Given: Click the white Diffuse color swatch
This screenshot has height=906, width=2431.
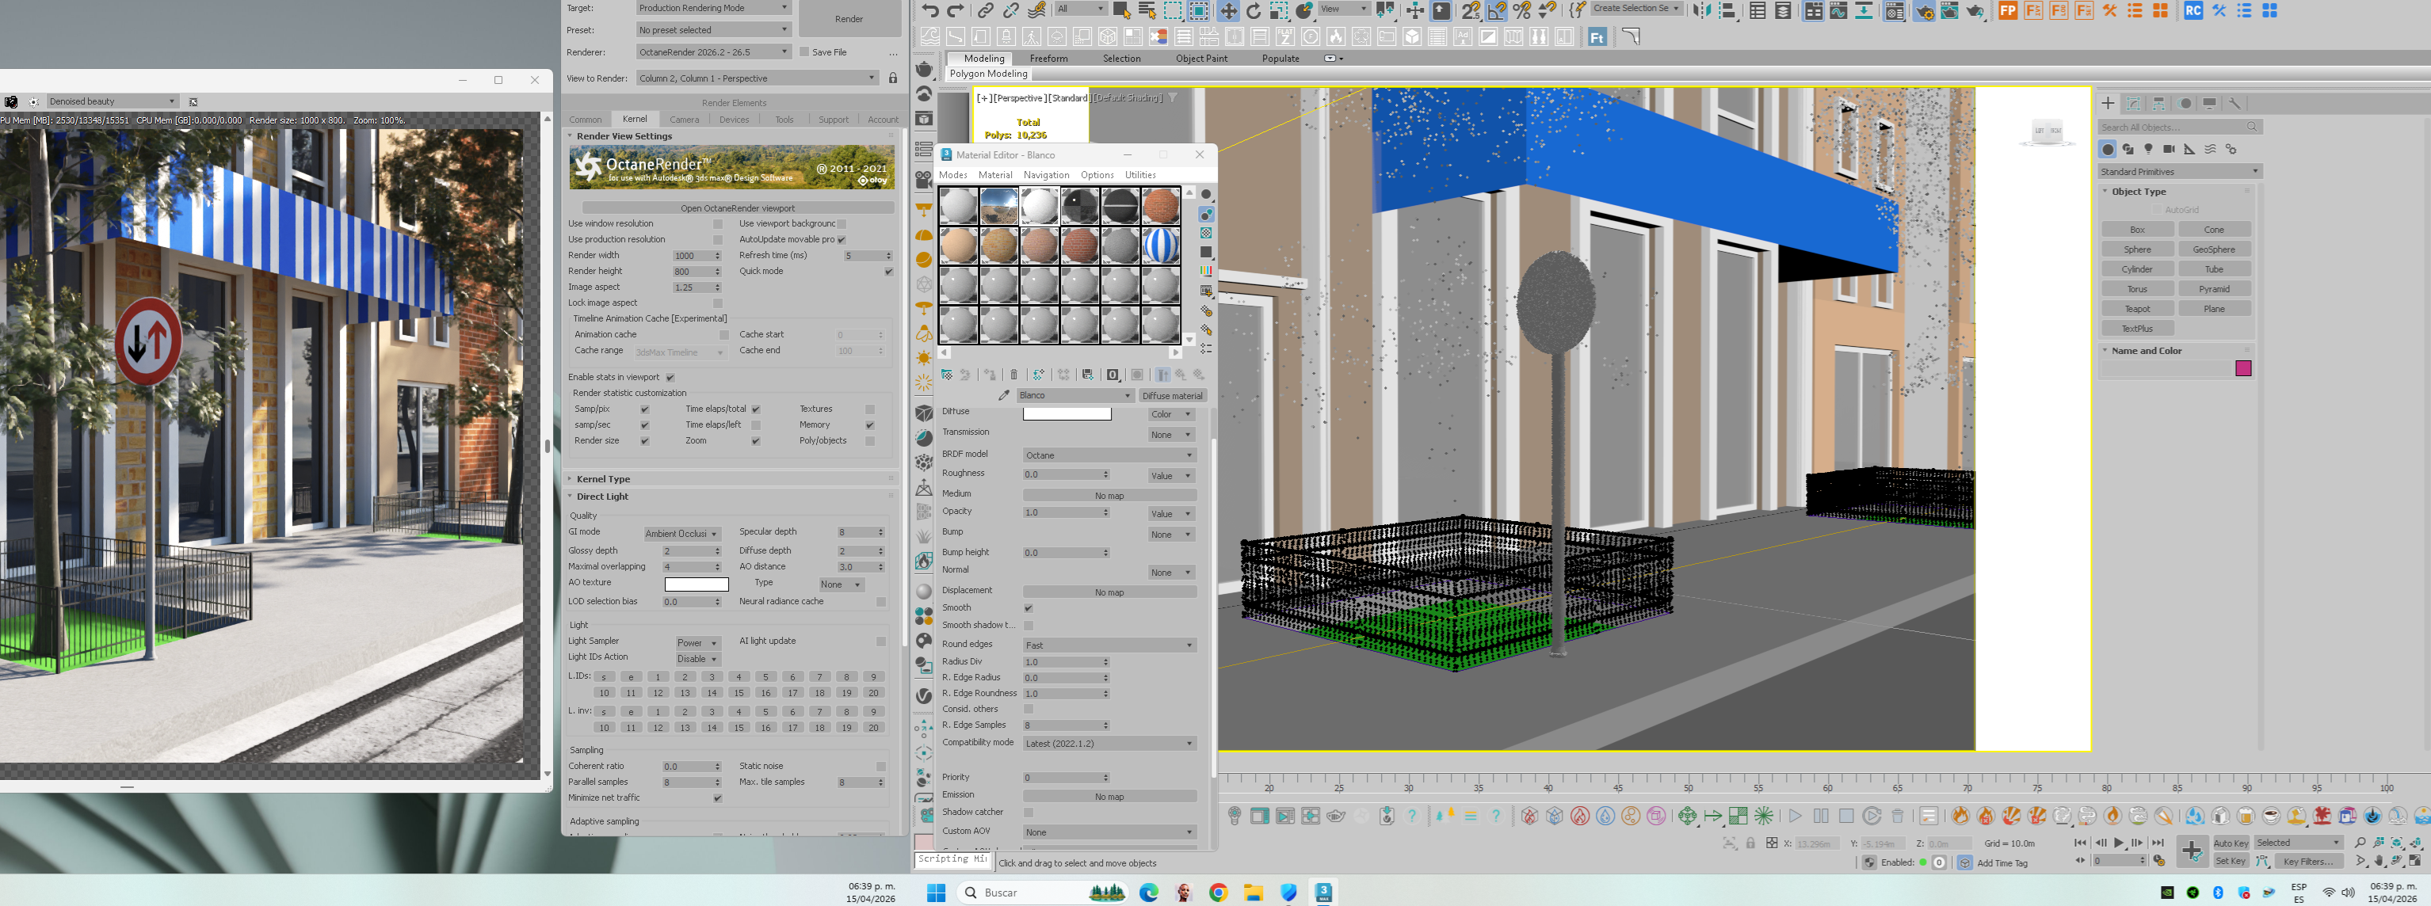Looking at the screenshot, I should click(1067, 414).
